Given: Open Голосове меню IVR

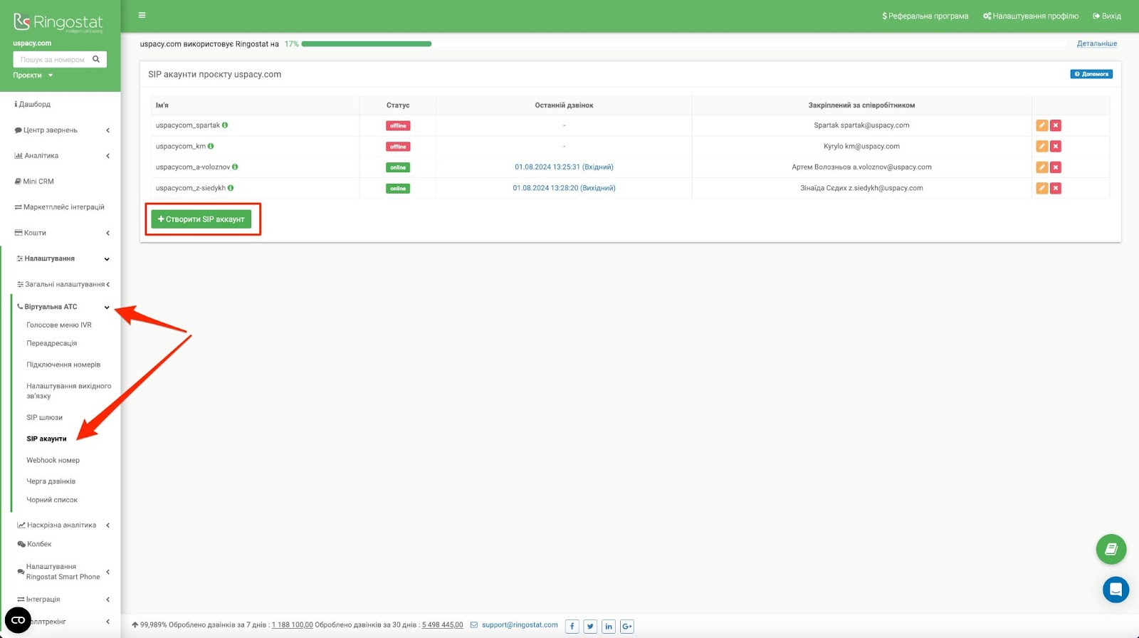Looking at the screenshot, I should [x=59, y=325].
